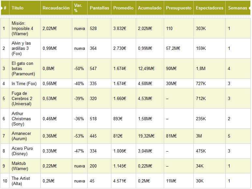Click the Acero Puro (Disney) title
Screen dimensions: 252x189
[22, 151]
